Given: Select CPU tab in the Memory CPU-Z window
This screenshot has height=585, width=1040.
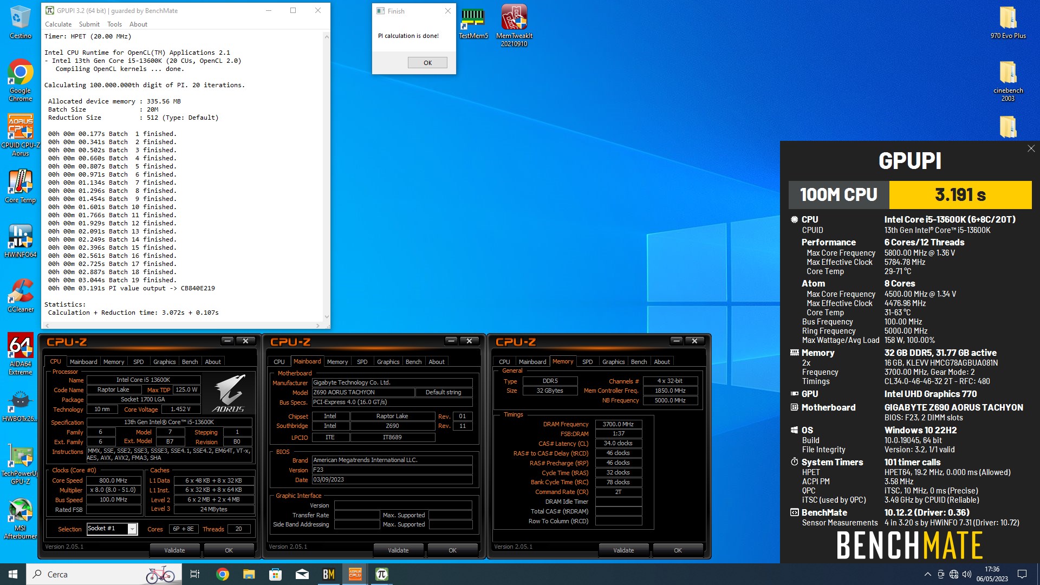Looking at the screenshot, I should coord(504,362).
